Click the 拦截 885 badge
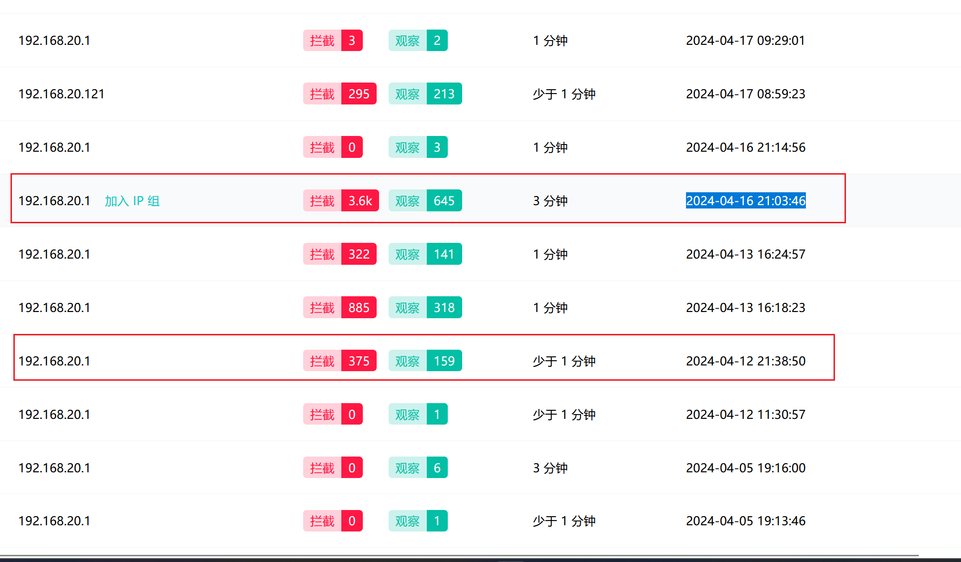 click(x=339, y=308)
